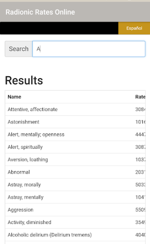Select the Astray, morally row
The width and height of the screenshot is (150, 244).
pyautogui.click(x=75, y=185)
